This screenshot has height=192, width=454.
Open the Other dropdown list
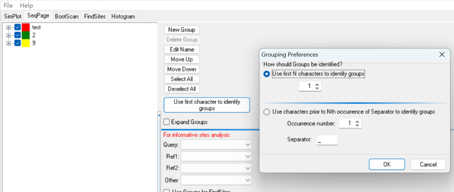click(x=216, y=180)
